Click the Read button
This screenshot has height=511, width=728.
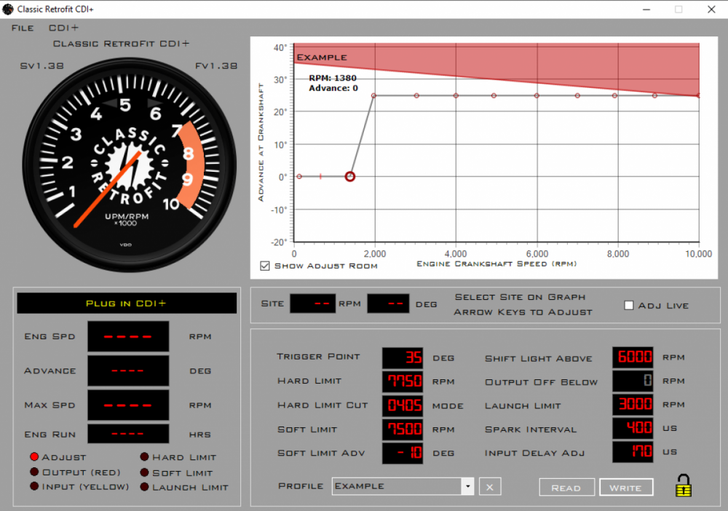tap(566, 487)
